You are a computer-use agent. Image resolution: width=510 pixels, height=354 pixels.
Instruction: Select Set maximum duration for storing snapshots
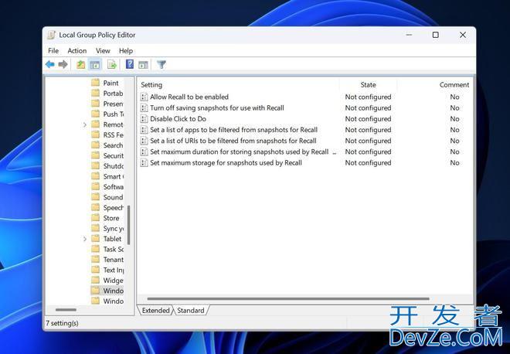click(x=240, y=152)
